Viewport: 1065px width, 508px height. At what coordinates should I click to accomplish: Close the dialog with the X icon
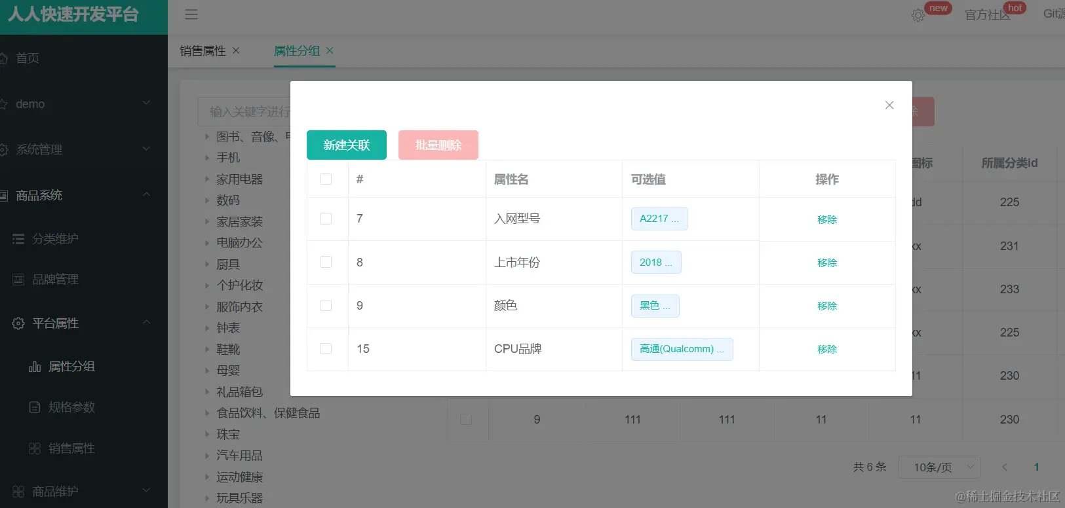(889, 105)
